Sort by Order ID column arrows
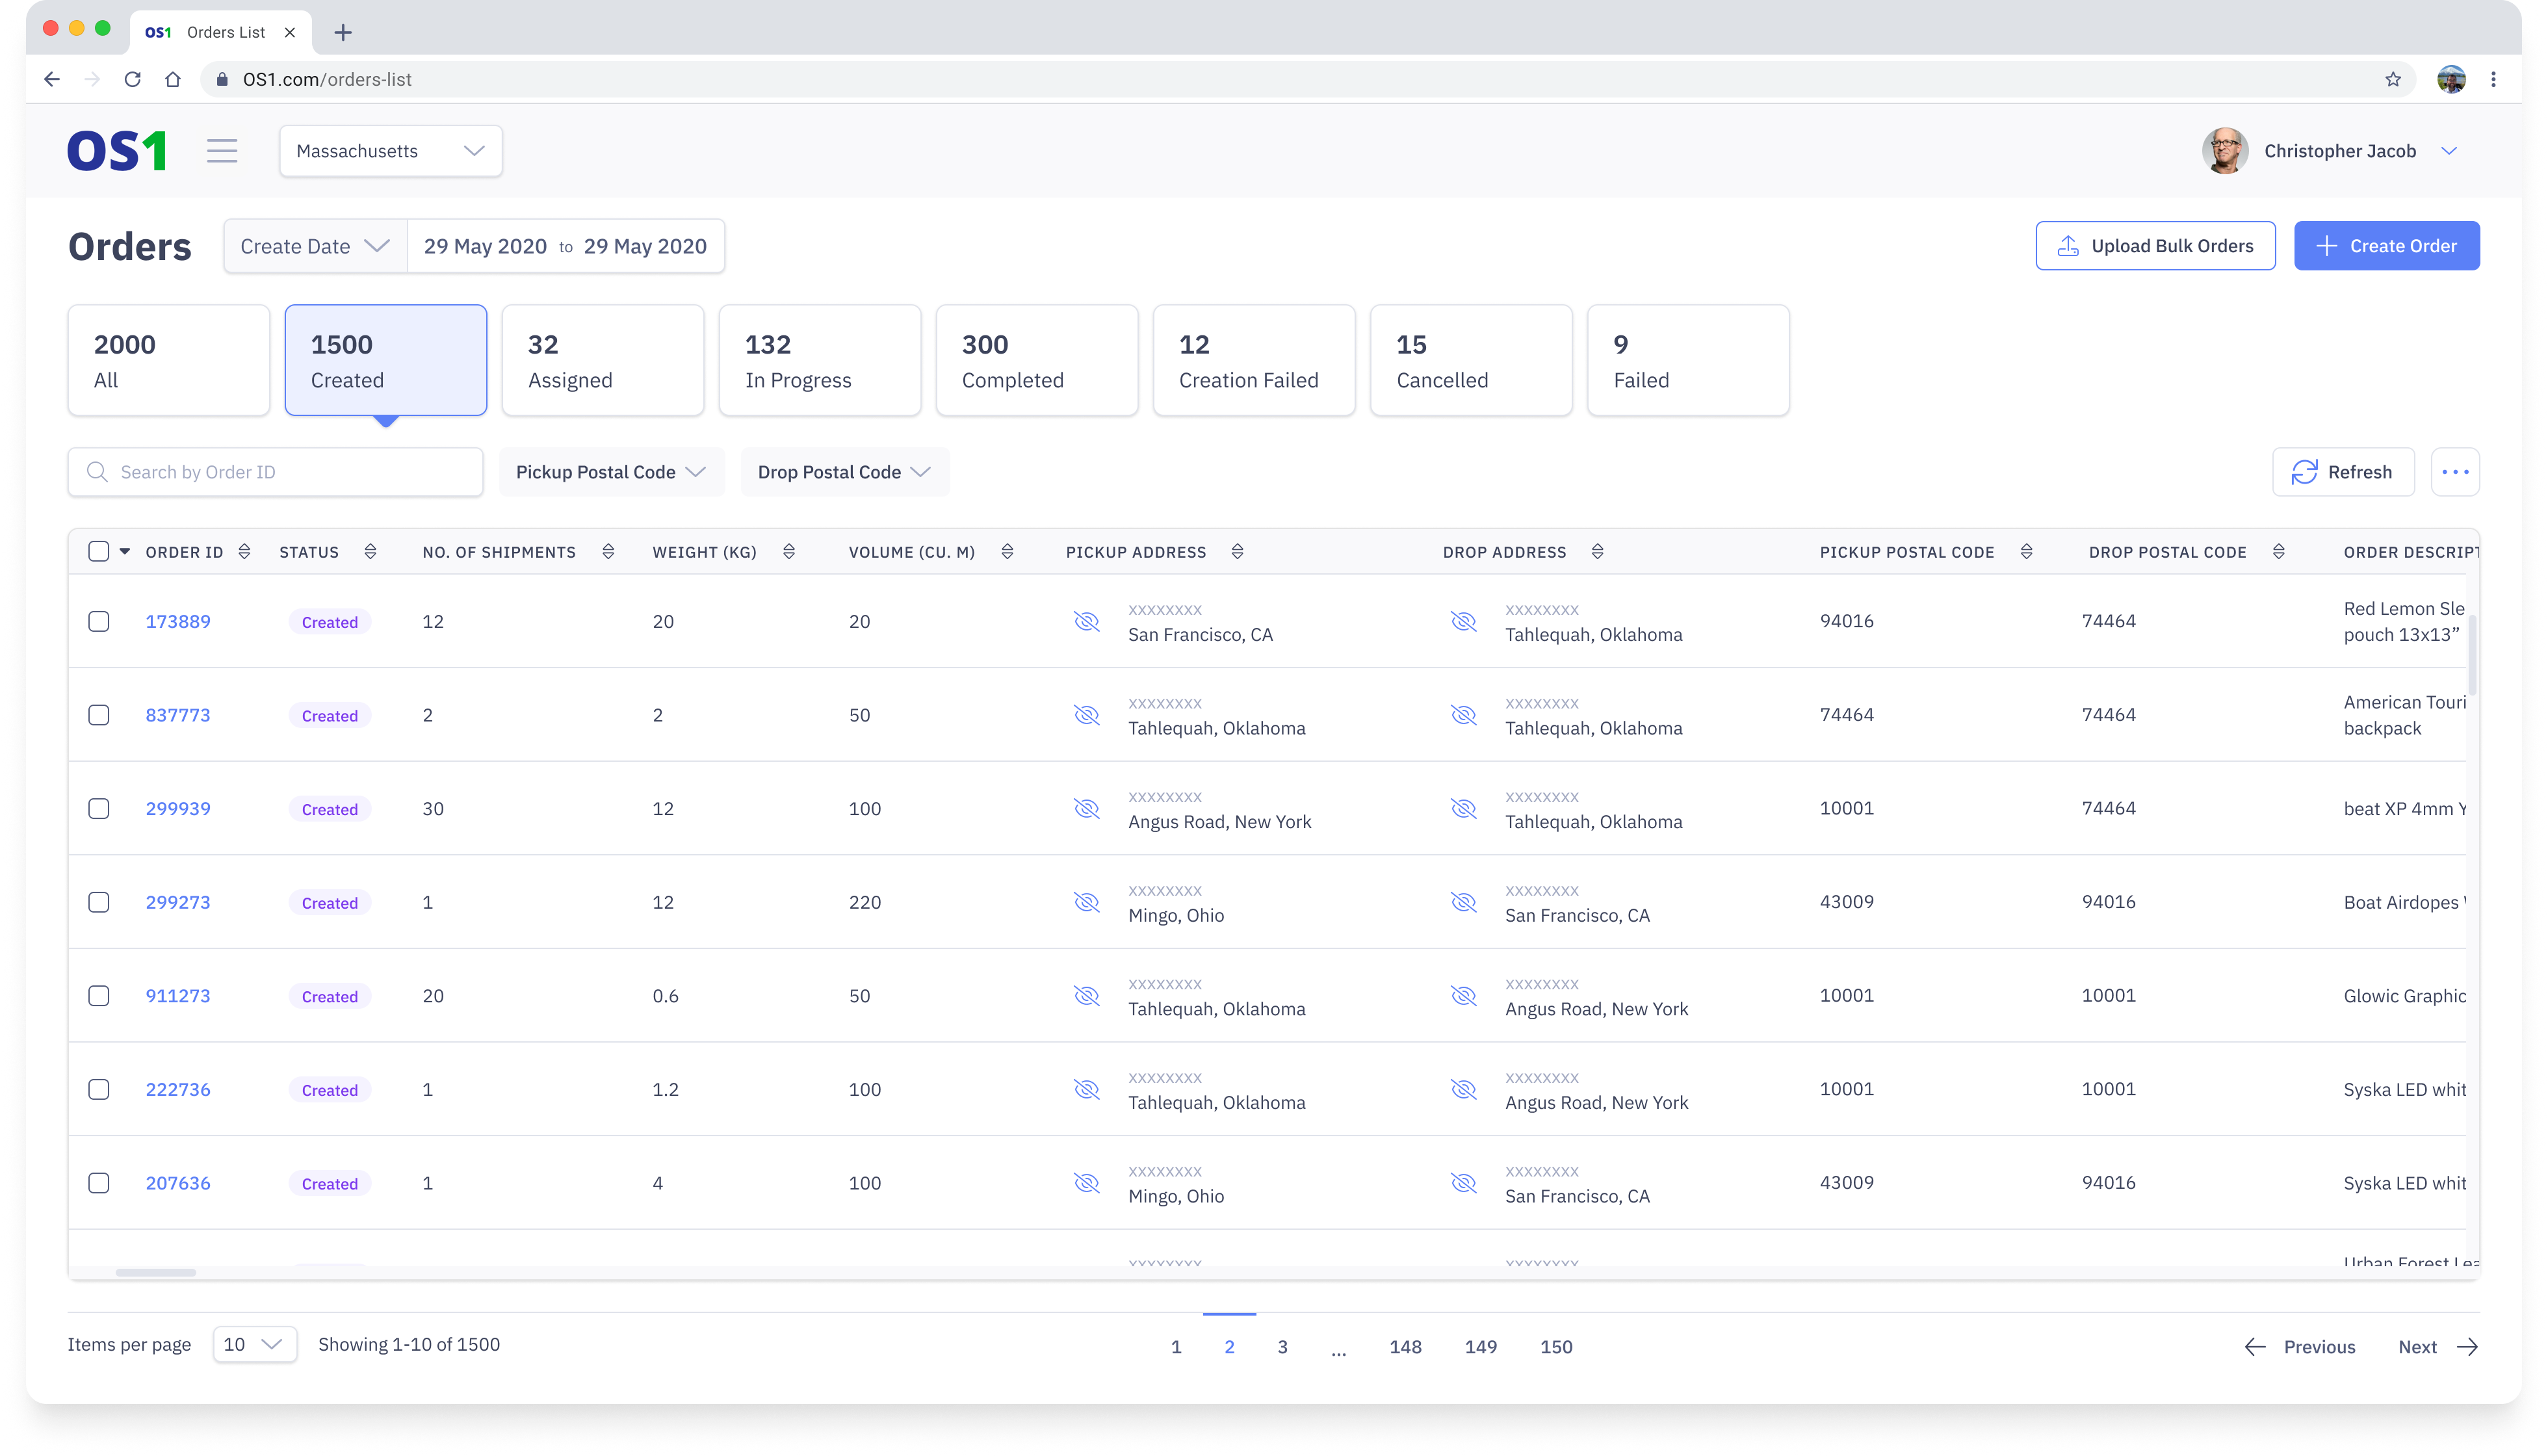The height and width of the screenshot is (1456, 2548). (244, 552)
